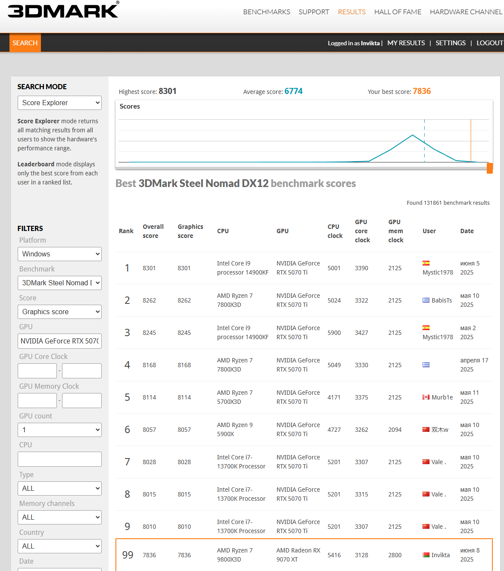Image resolution: width=504 pixels, height=571 pixels.
Task: Click the China flag in rank 9 row
Action: [x=426, y=527]
